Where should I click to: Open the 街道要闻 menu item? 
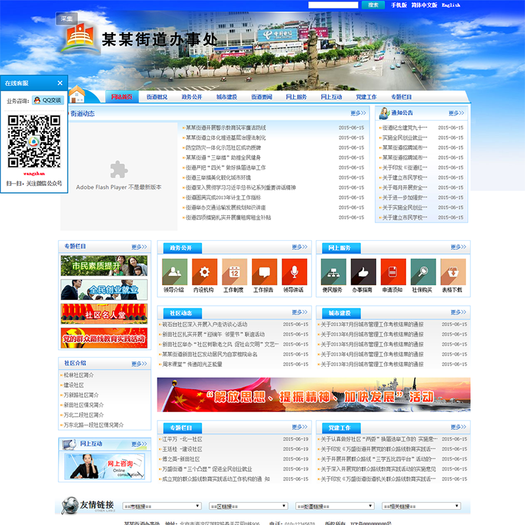pos(261,96)
